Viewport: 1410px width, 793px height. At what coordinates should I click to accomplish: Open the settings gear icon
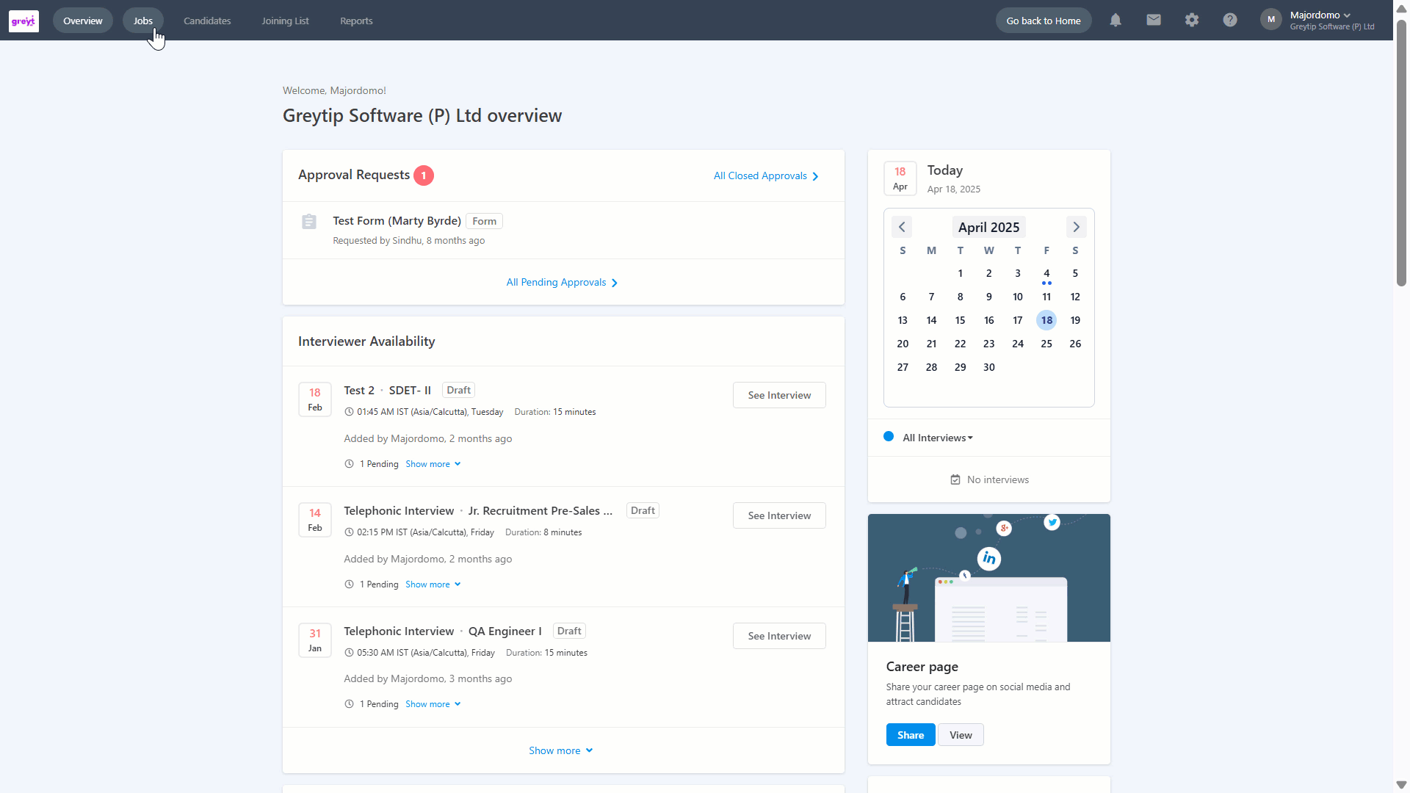coord(1192,21)
